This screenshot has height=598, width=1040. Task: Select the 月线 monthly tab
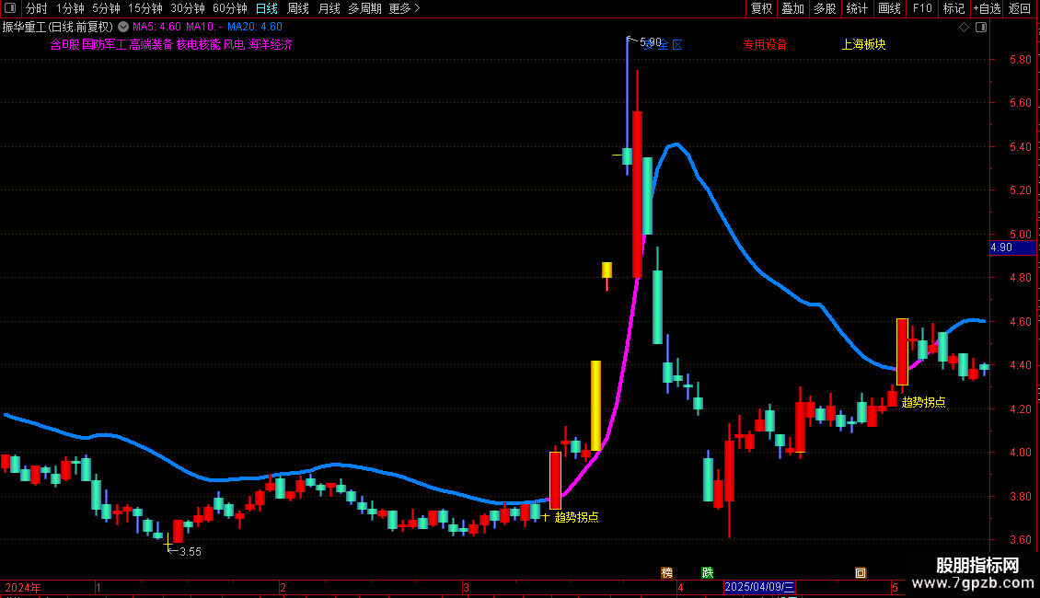click(x=329, y=8)
